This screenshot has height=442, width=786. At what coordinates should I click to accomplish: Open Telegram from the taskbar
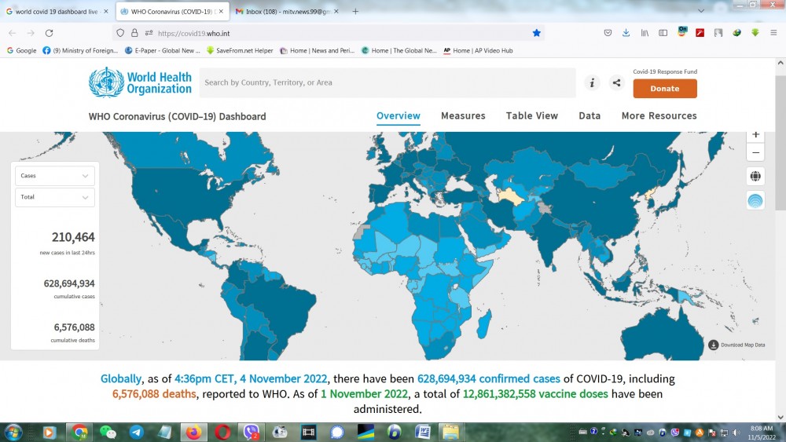[x=136, y=432]
